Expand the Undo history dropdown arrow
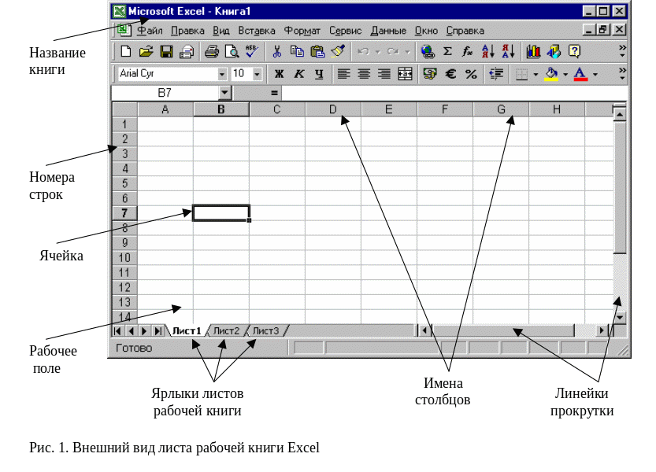 (378, 52)
